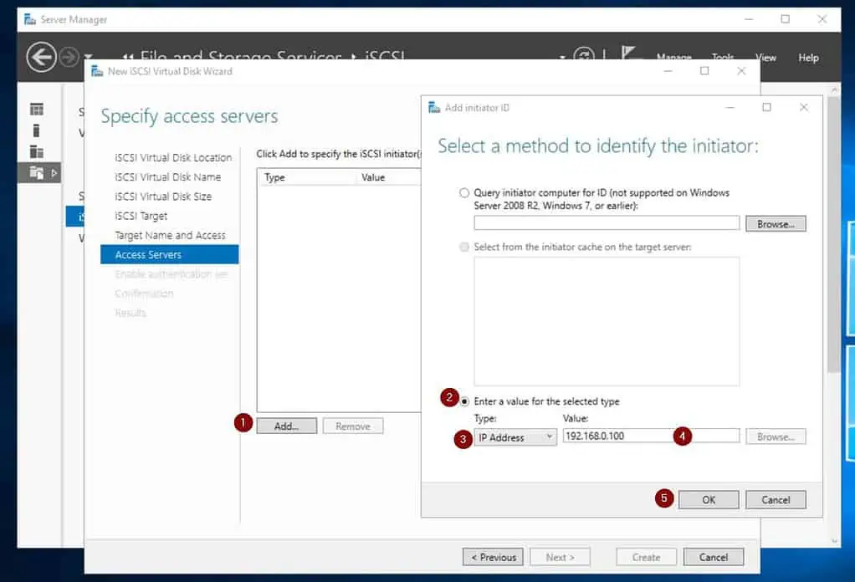Open the IP Address type dropdown
This screenshot has width=855, height=582.
(x=515, y=437)
